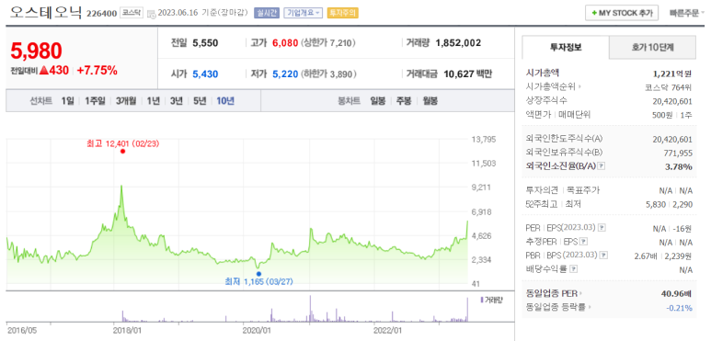Select the 3년 line chart period
This screenshot has height=341, width=711.
[176, 101]
